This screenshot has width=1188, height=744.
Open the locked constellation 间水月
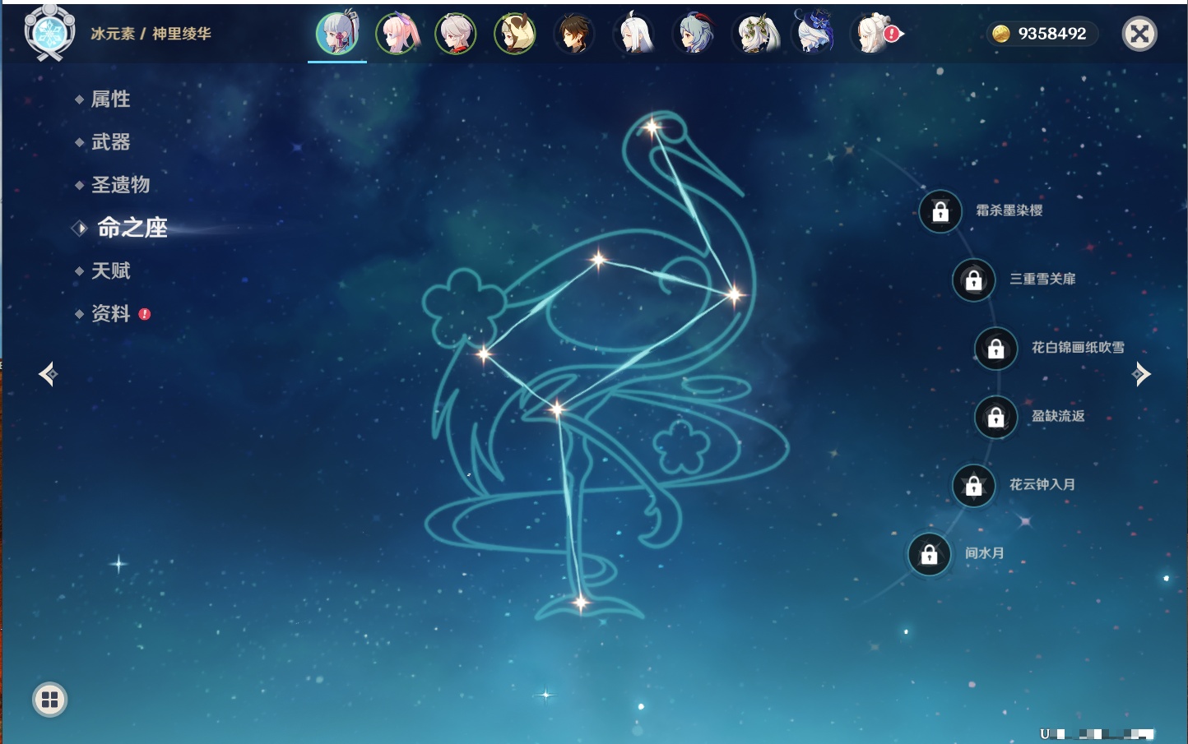point(930,554)
